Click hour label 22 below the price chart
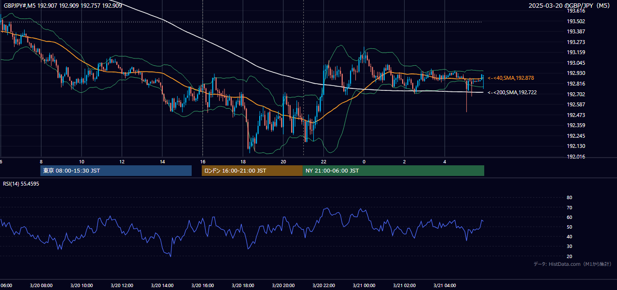 [x=323, y=161]
